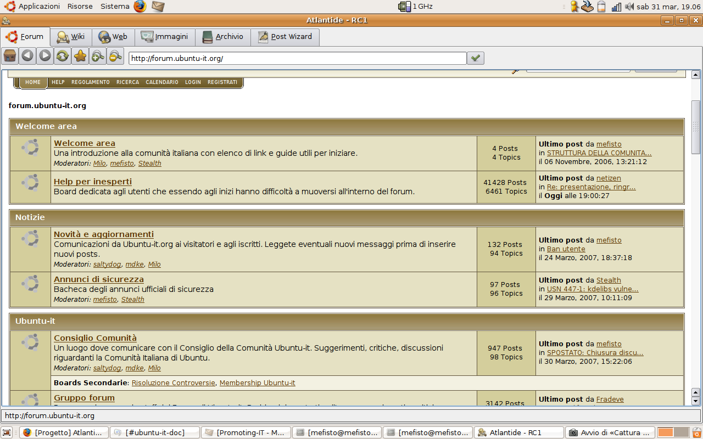703x439 pixels.
Task: Click the battery status icon
Action: coord(601,7)
